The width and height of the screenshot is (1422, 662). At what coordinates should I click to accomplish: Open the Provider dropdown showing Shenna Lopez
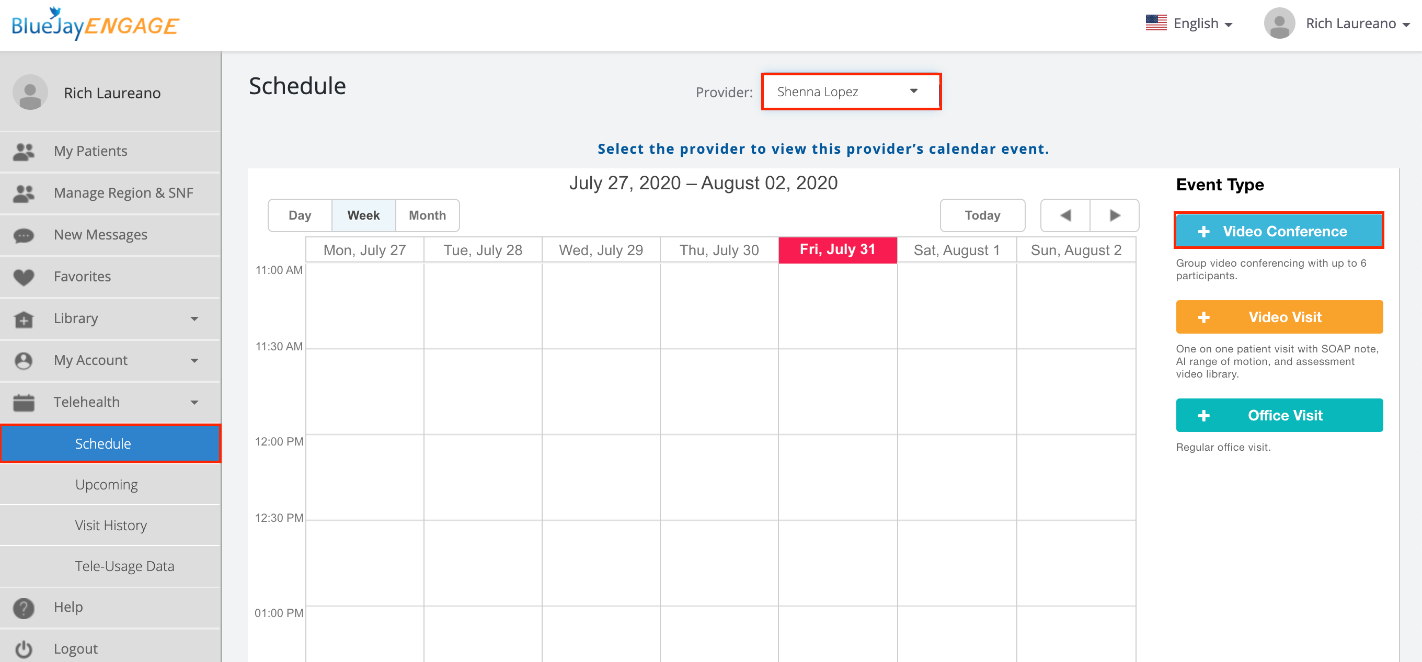(x=851, y=92)
